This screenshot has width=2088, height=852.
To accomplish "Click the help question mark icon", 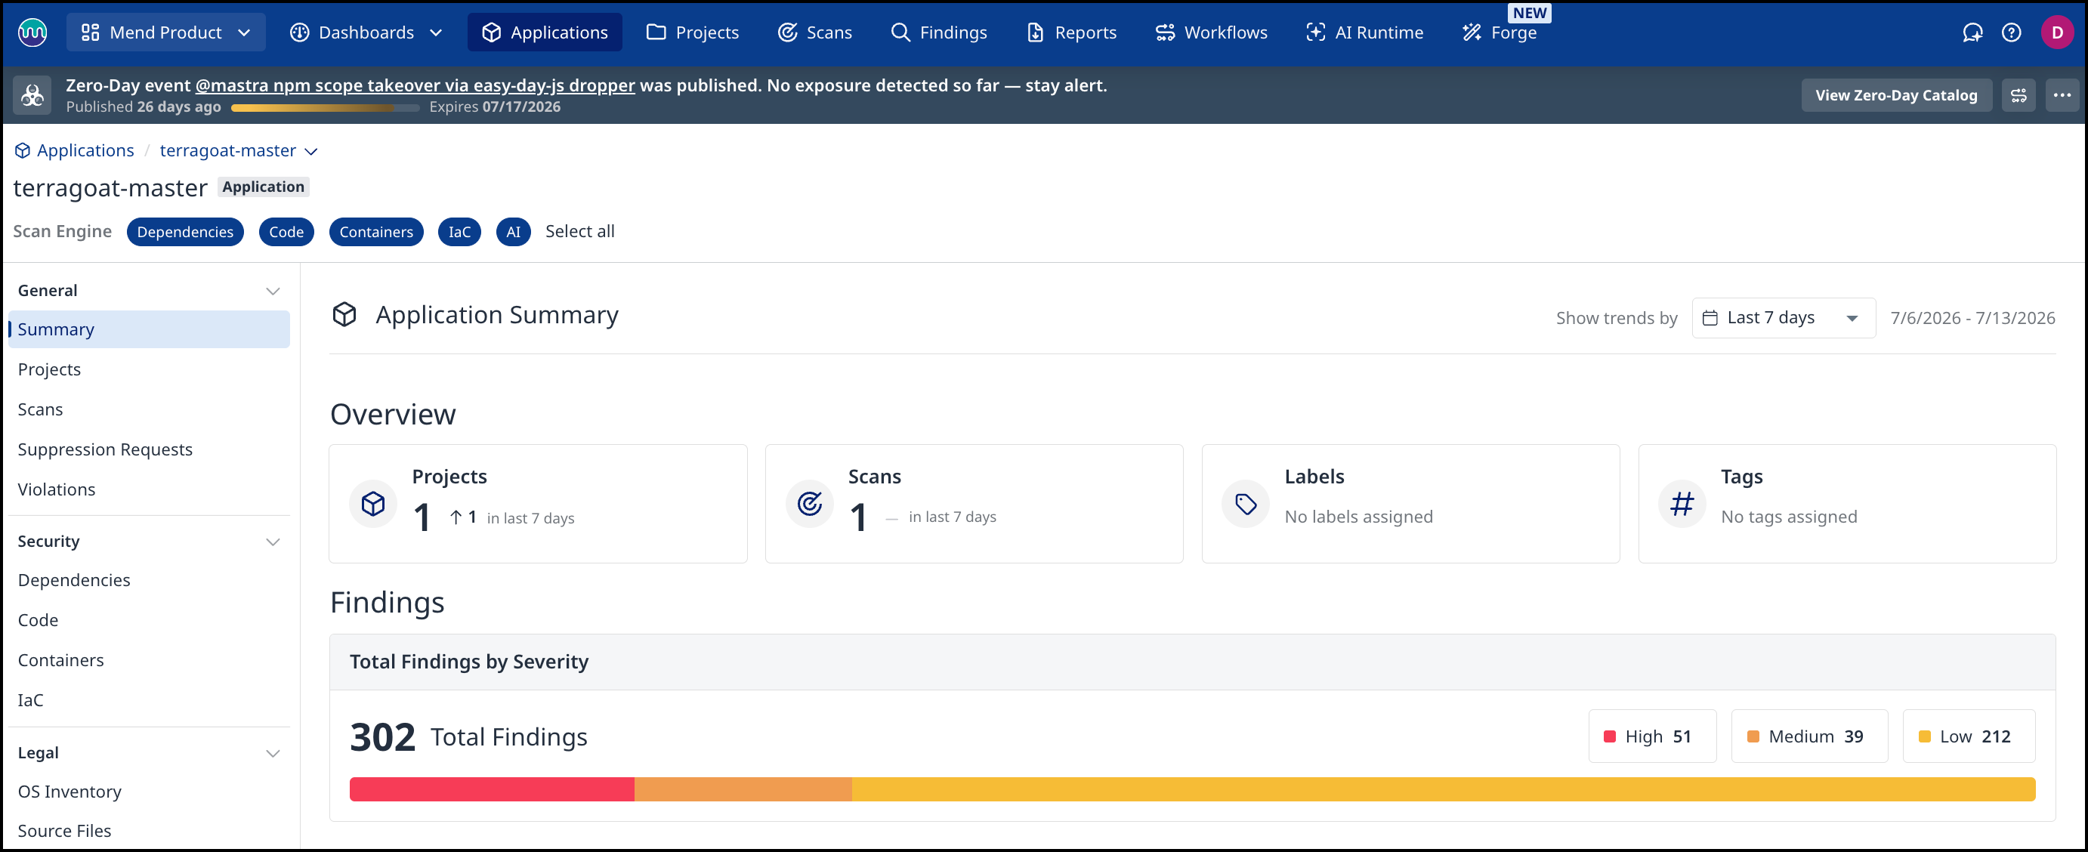I will (x=2011, y=32).
